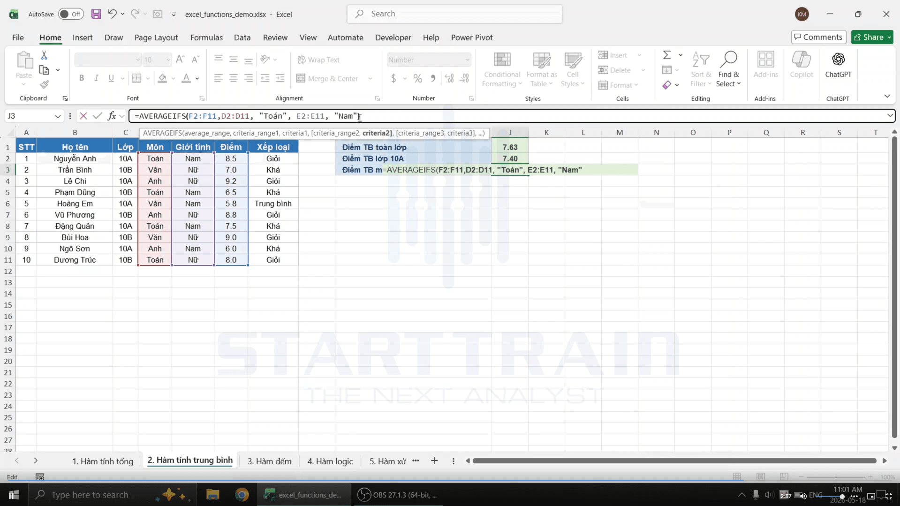The image size is (900, 506).
Task: Select cell with 'Trung bình' rating
Action: pyautogui.click(x=273, y=204)
